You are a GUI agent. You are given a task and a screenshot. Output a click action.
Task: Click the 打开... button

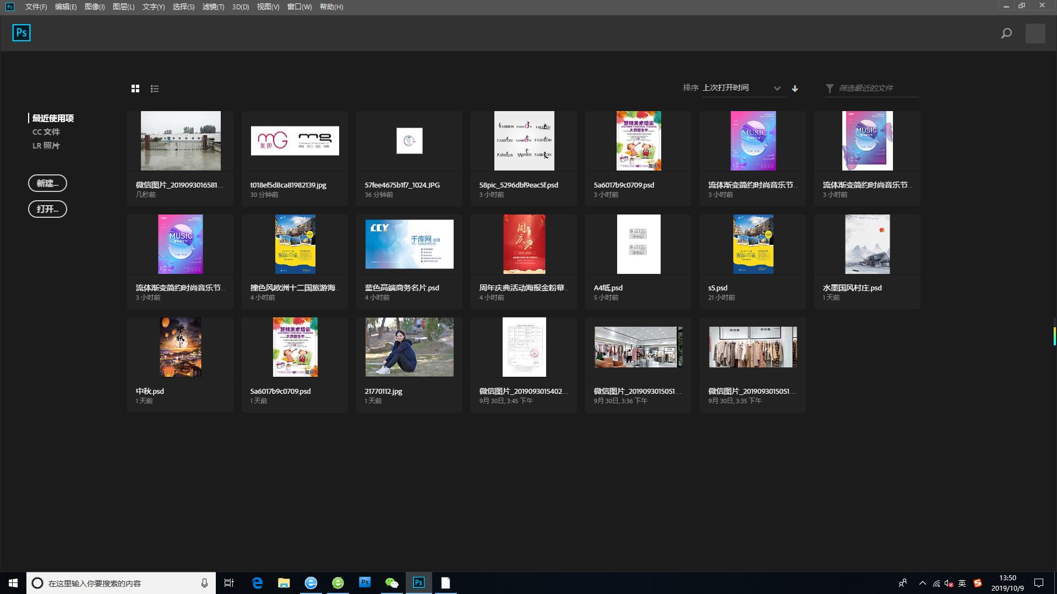point(47,209)
